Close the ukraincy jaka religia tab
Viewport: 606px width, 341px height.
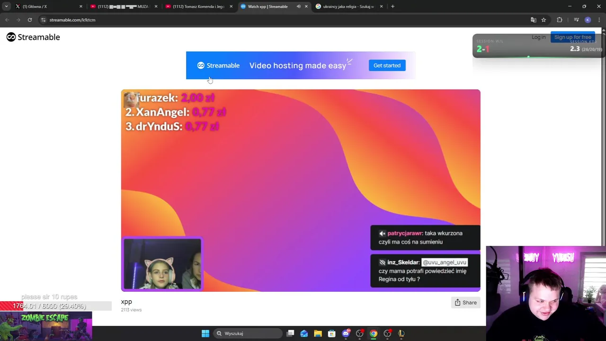pos(381,7)
